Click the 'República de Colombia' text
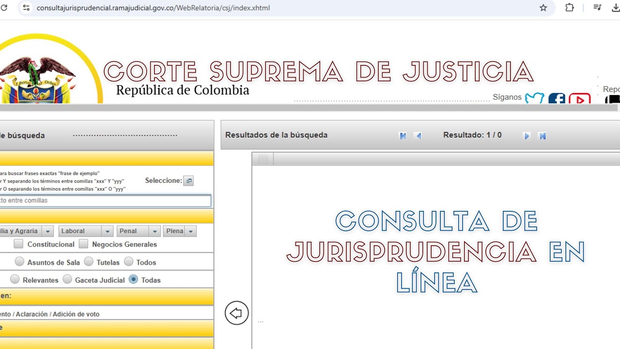 183,90
